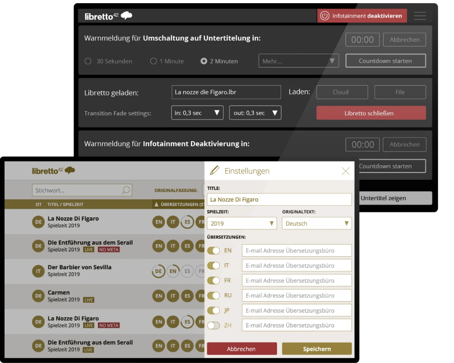The image size is (454, 363).
Task: Click IT language badge for Der Barbier von Sevilla
Action: click(38, 270)
